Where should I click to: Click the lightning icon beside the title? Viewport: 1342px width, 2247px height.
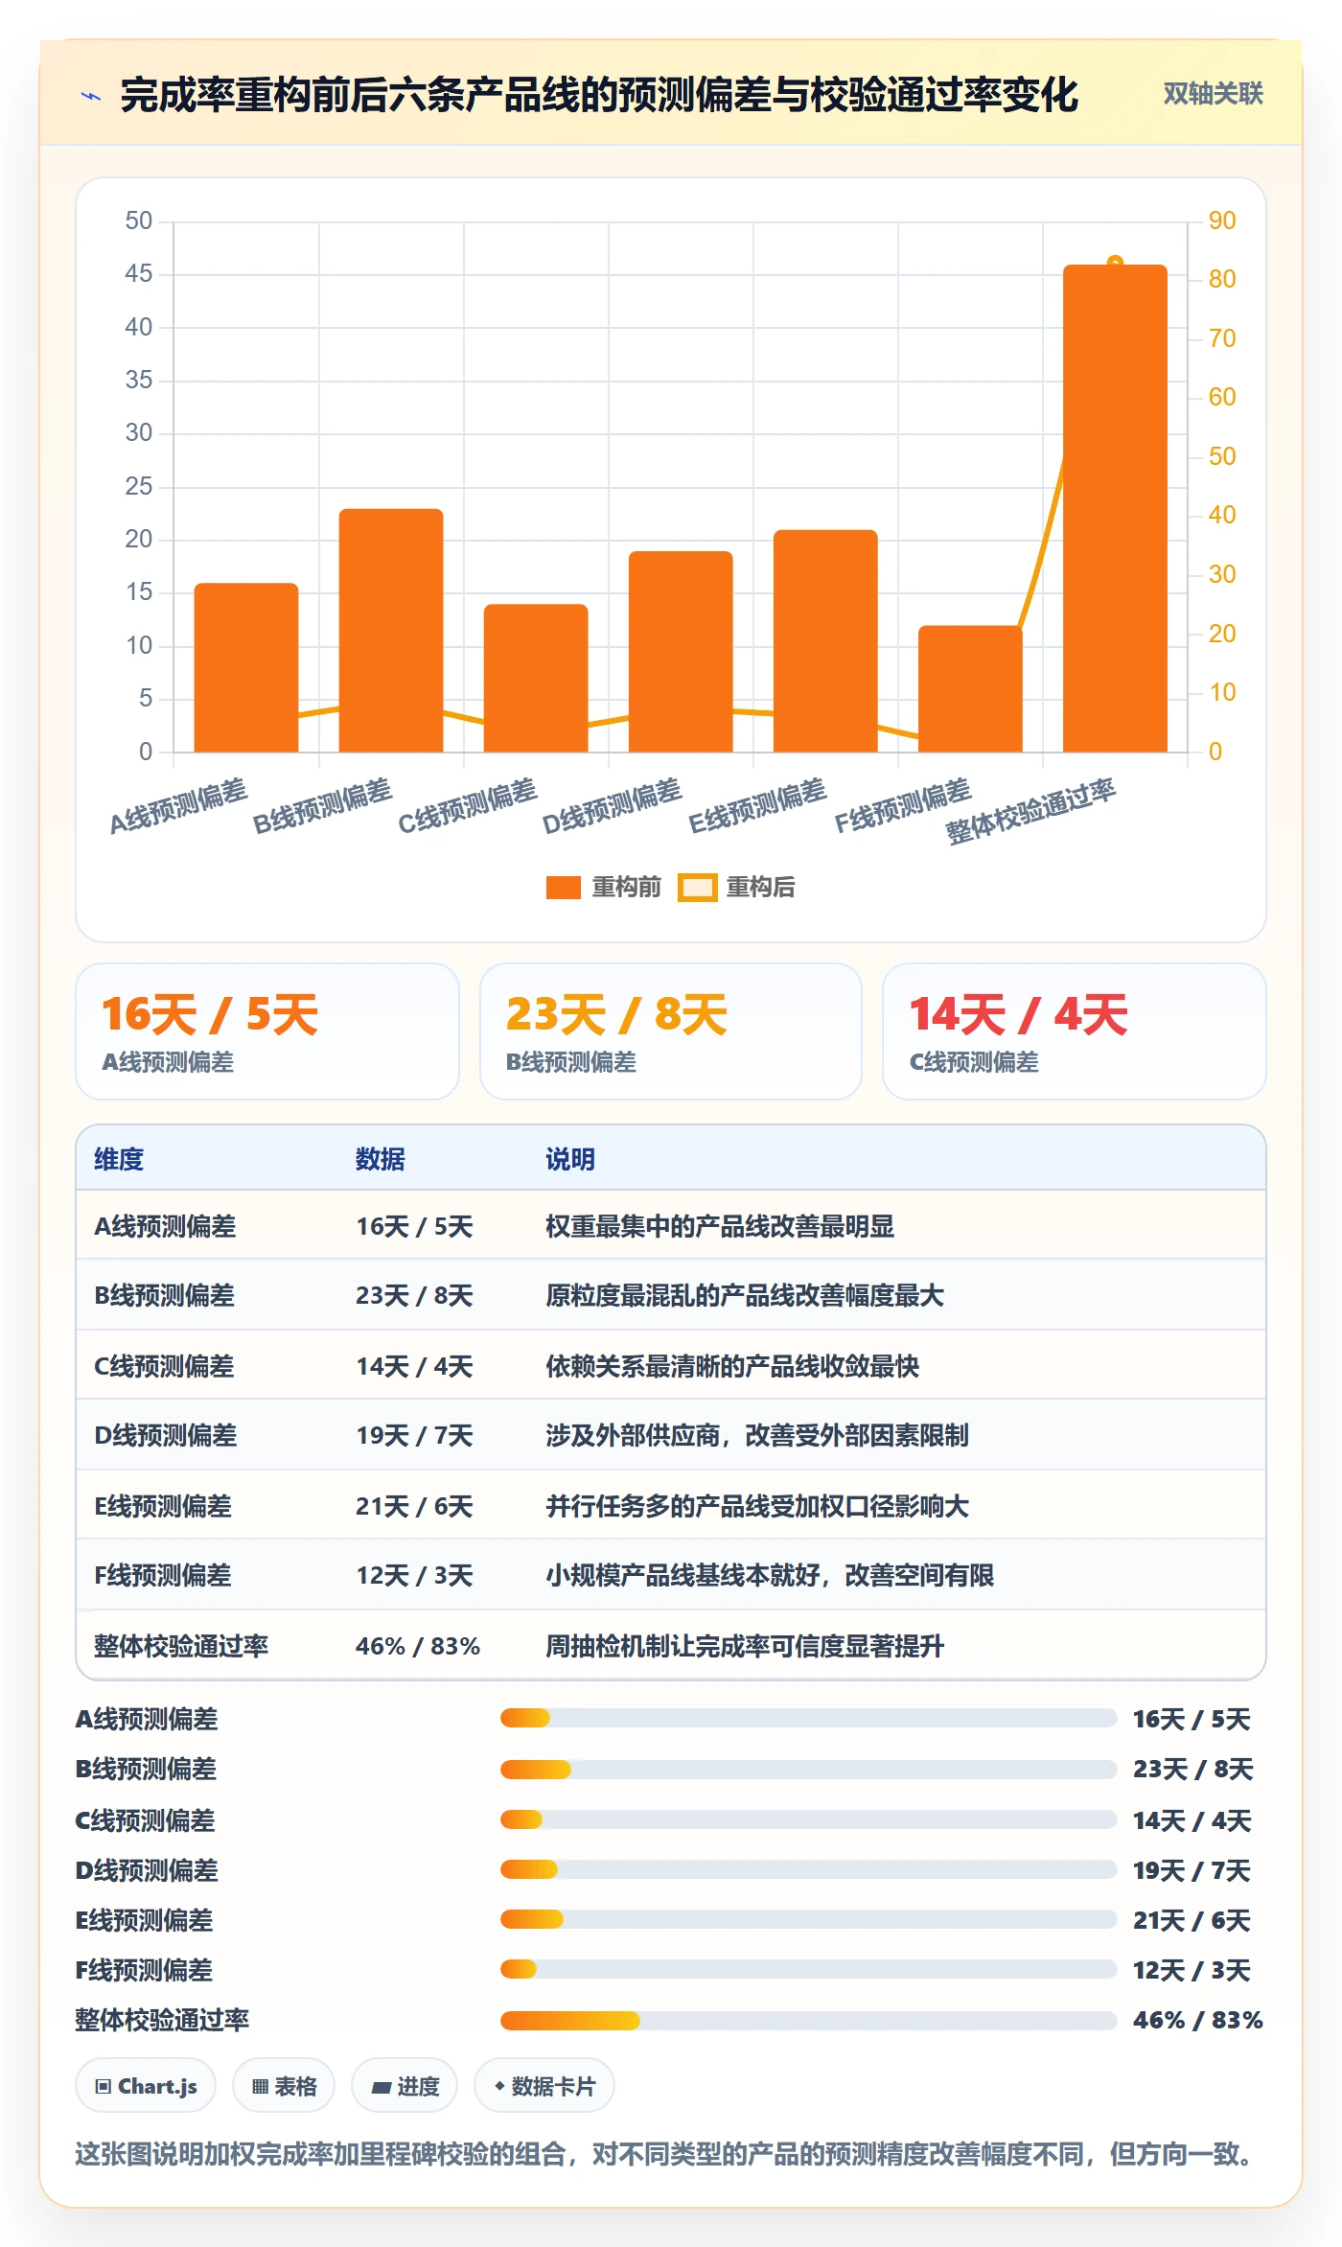pyautogui.click(x=91, y=96)
